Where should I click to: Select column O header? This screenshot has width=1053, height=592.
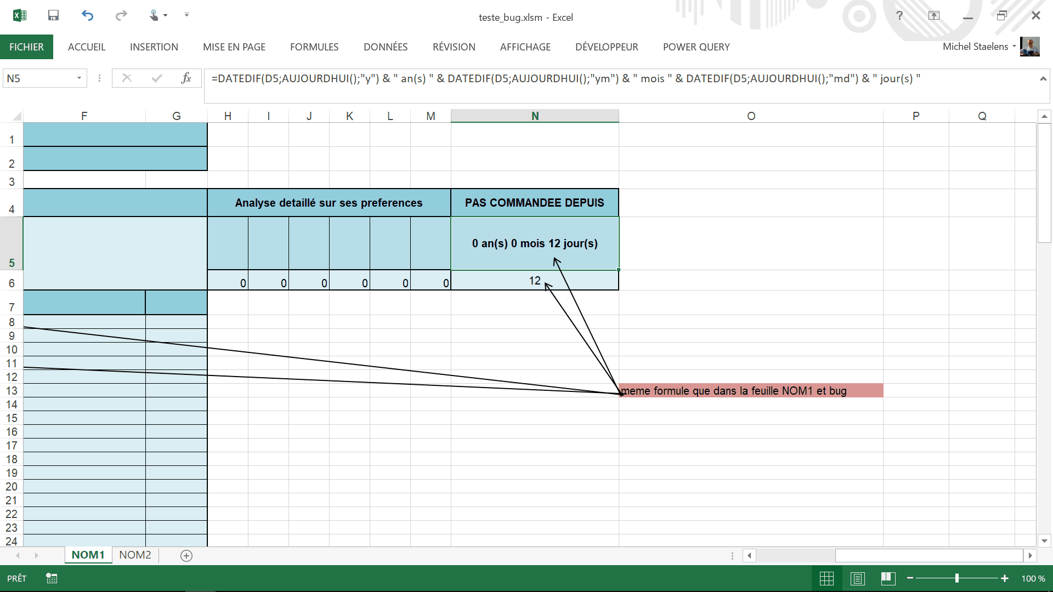coord(751,116)
